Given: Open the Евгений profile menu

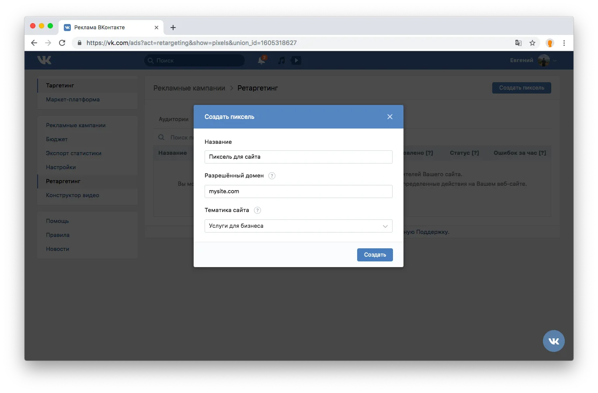Looking at the screenshot, I should point(533,60).
